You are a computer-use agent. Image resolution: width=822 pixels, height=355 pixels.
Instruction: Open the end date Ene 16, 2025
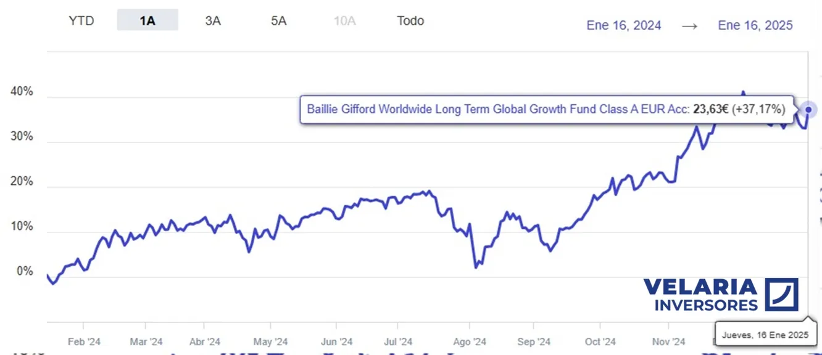tap(755, 25)
